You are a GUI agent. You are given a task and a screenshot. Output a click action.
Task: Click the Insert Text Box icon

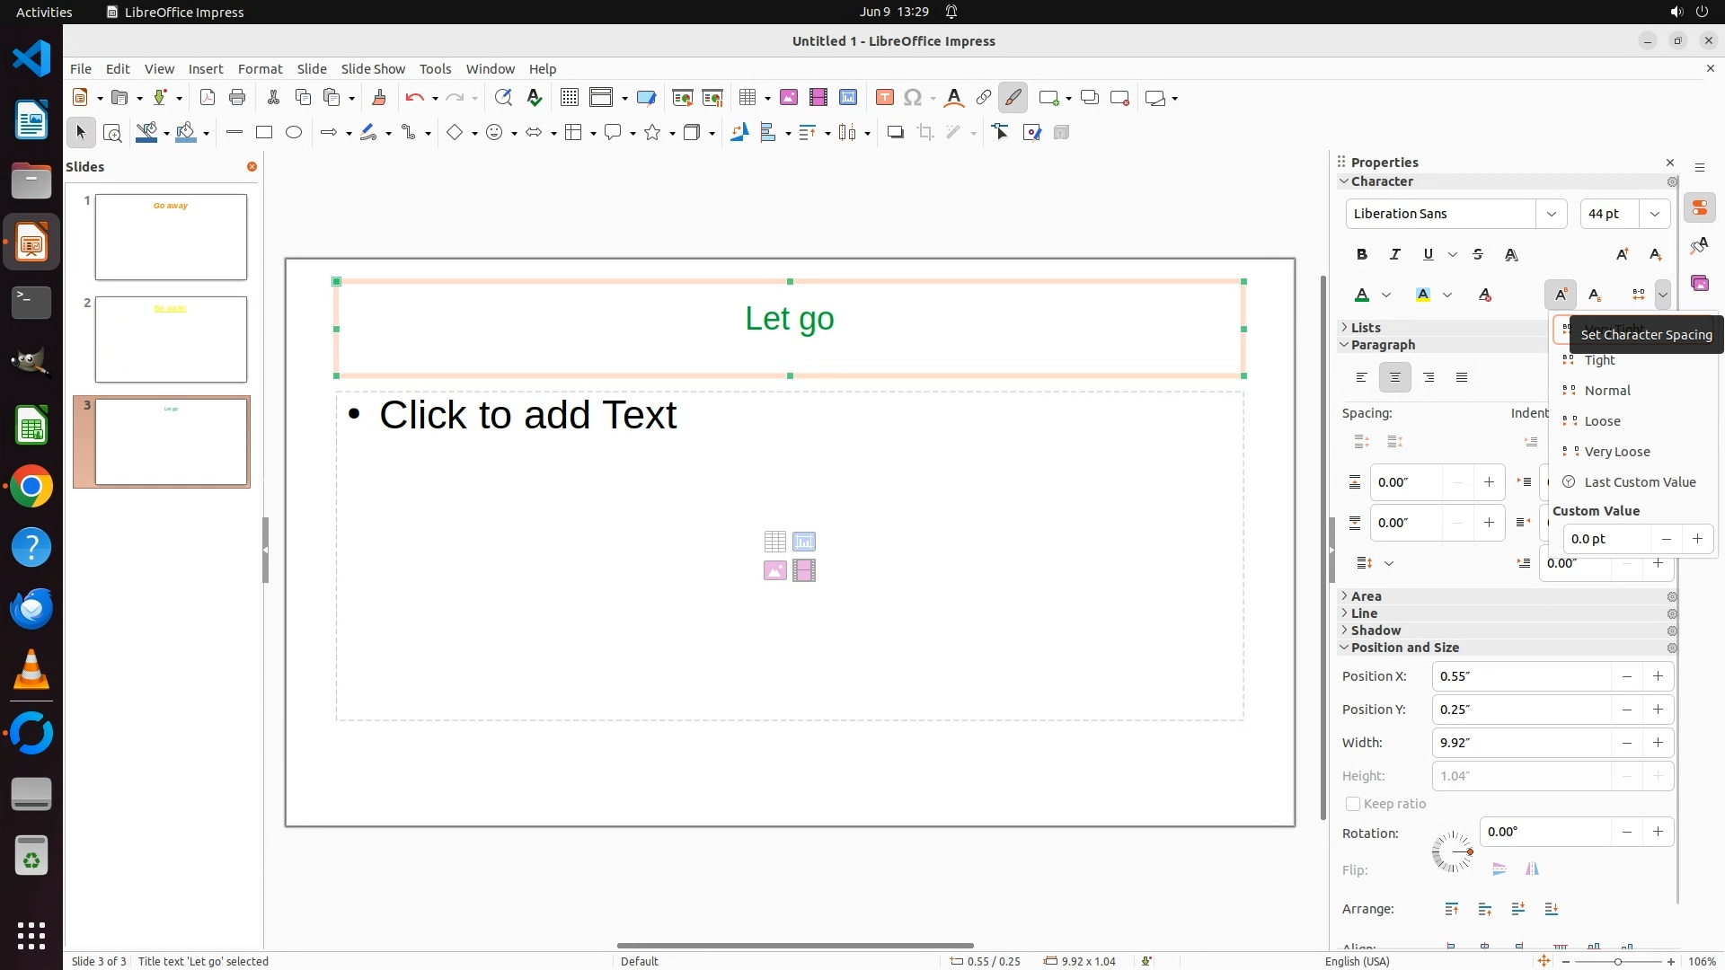coord(884,98)
